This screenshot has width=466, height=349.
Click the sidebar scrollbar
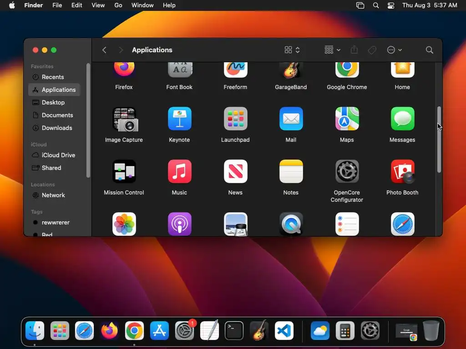pyautogui.click(x=88, y=120)
